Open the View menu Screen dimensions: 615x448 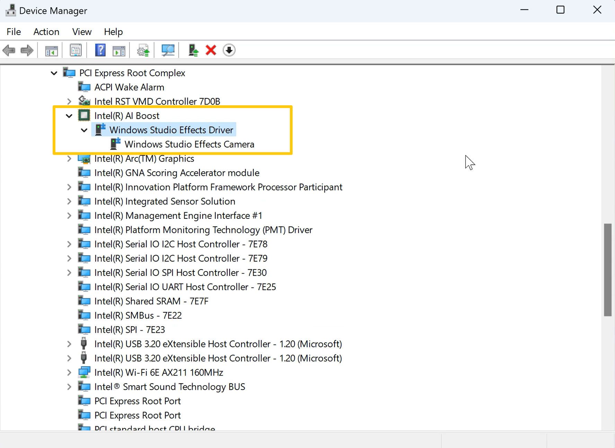coord(82,32)
